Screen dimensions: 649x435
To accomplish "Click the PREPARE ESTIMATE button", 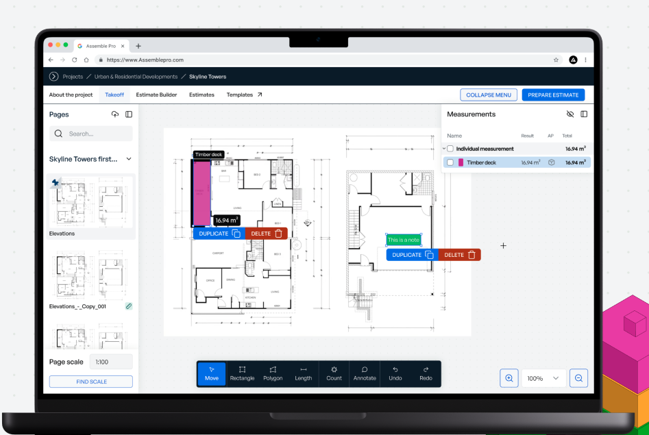I will 553,95.
